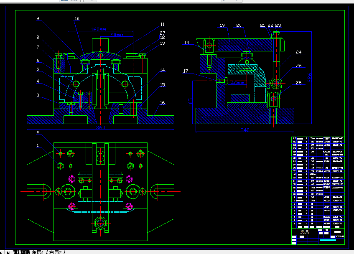Click part balloon number 15

[x=163, y=84]
